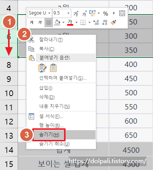Click the 보이는 셀 합계 cell

pyautogui.click(x=63, y=163)
